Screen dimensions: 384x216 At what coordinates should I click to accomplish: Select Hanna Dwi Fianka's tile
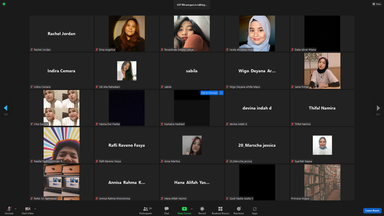point(127,108)
